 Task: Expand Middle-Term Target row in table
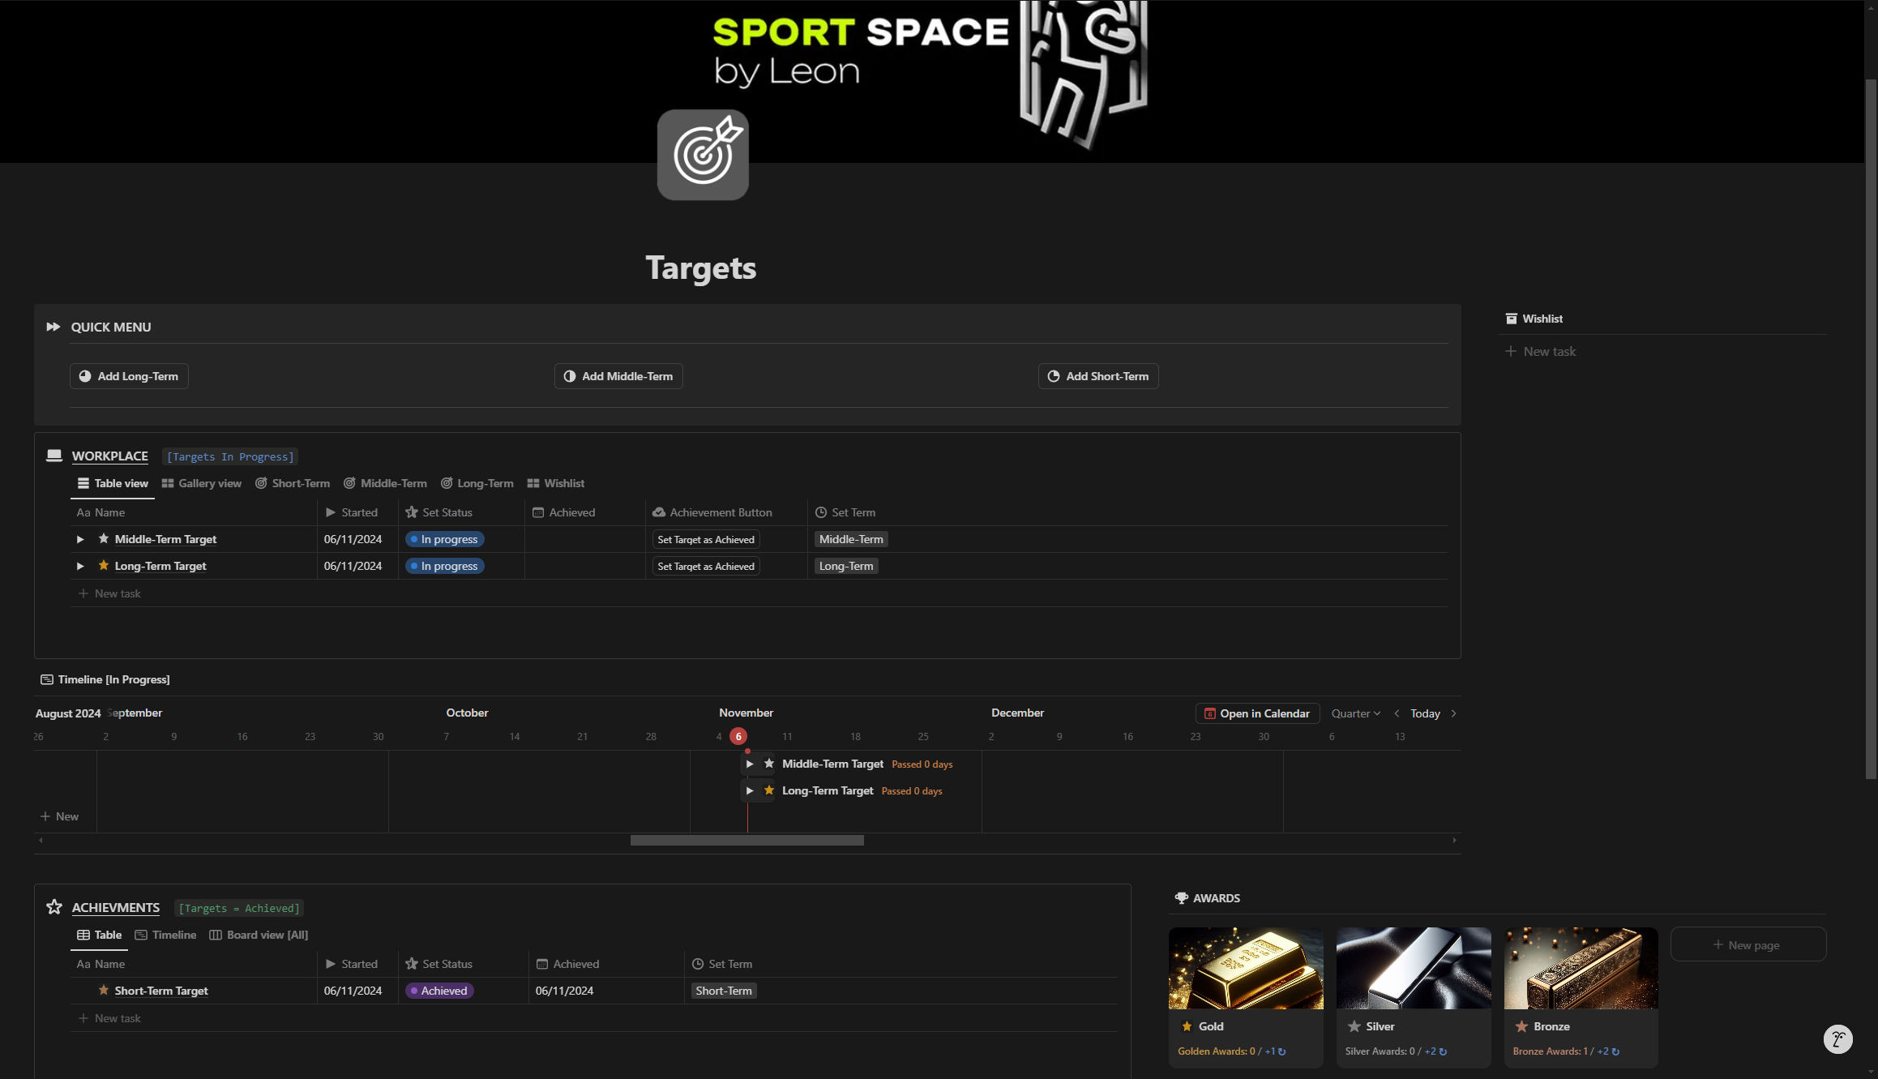80,539
